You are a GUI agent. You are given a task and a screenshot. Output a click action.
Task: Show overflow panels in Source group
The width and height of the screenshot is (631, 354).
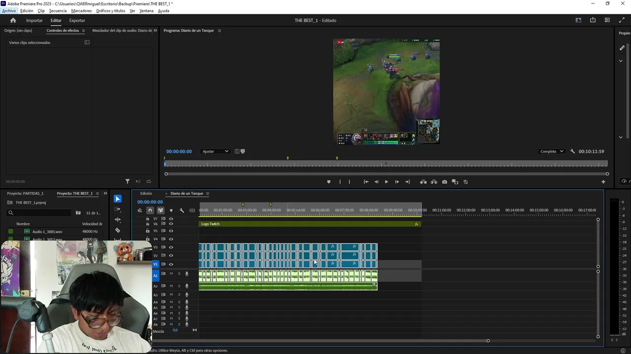point(155,30)
